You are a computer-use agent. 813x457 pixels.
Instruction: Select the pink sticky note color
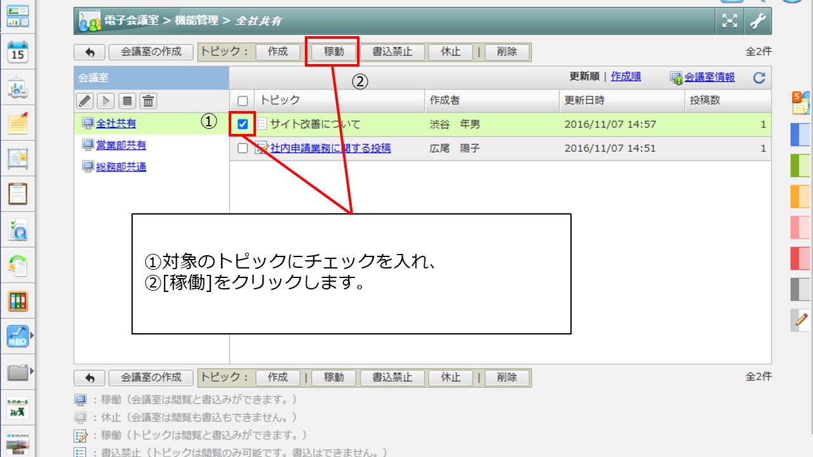tap(801, 227)
